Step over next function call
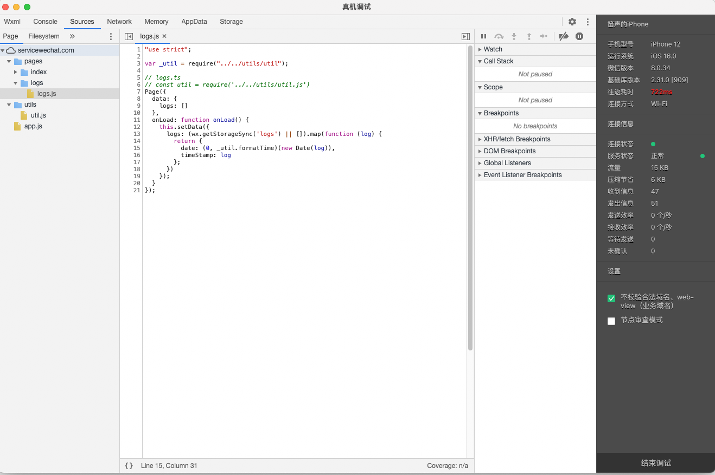The image size is (715, 475). (x=499, y=36)
